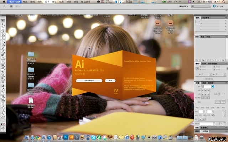228x142 pixels.
Task: Open rotate angle dropdown in Transform panel
Action: click(211, 74)
